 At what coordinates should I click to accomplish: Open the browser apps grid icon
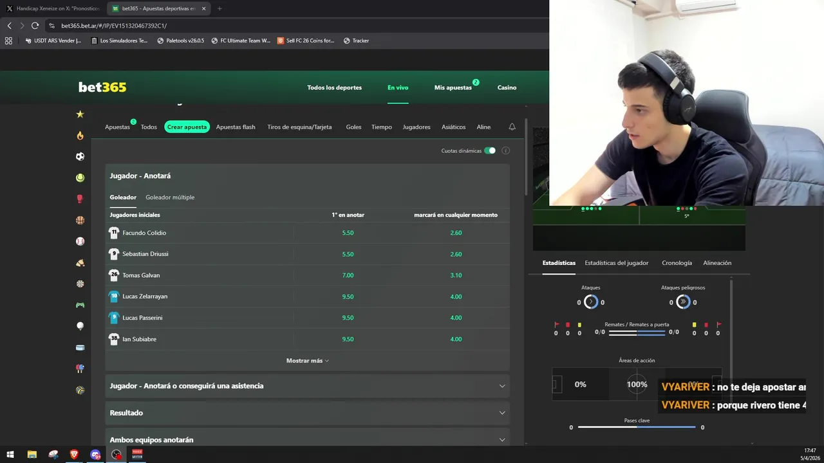[x=8, y=41]
